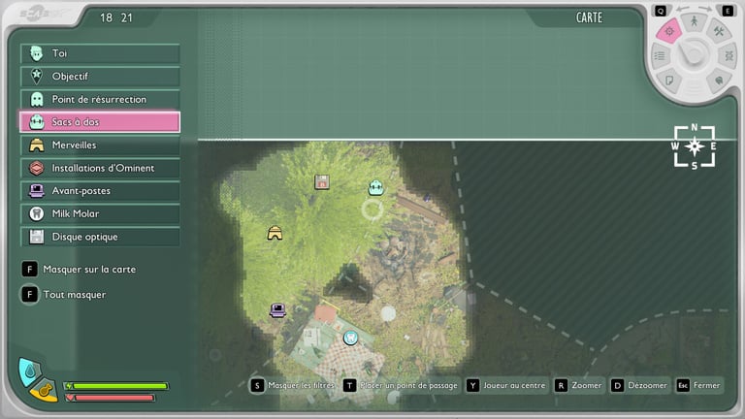Click the central dial of the radial menu
The width and height of the screenshot is (745, 419).
click(694, 53)
